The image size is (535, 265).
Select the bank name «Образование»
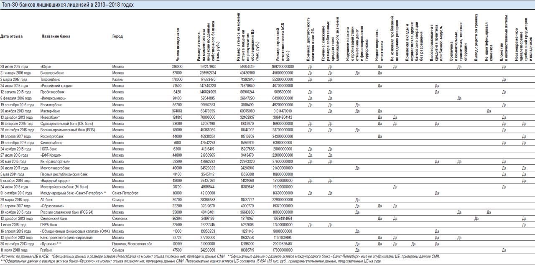tap(52, 206)
